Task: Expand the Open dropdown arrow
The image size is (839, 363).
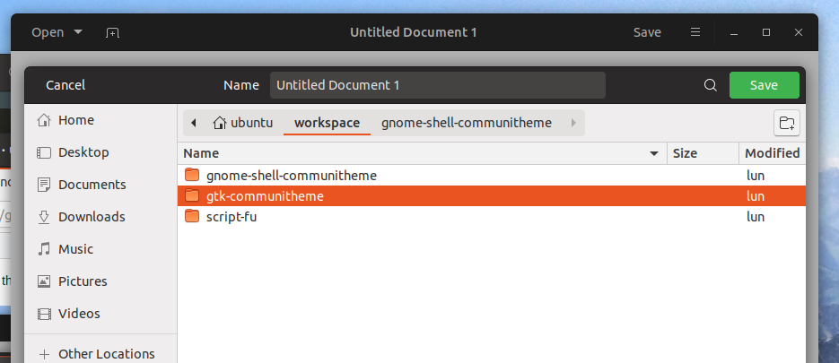Action: (x=78, y=32)
